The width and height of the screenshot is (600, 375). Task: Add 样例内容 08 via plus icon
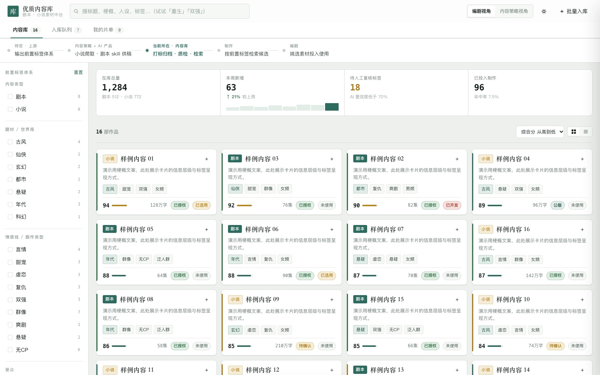(x=207, y=300)
